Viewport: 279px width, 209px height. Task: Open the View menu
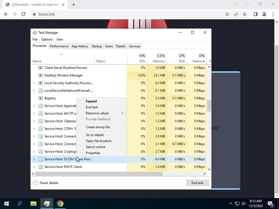(60, 39)
